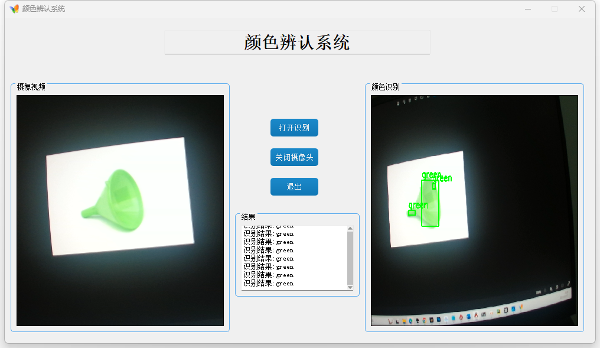Click the 颜色识别 group label
The width and height of the screenshot is (600, 348).
385,87
